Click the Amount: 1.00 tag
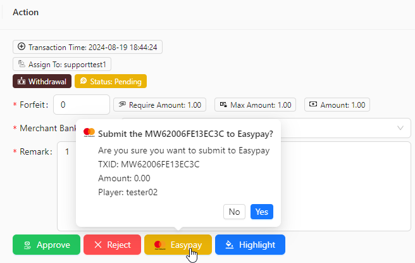Image resolution: width=415 pixels, height=263 pixels. [337, 105]
